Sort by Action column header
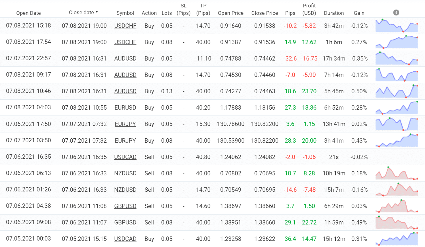The image size is (425, 247). pyautogui.click(x=149, y=13)
